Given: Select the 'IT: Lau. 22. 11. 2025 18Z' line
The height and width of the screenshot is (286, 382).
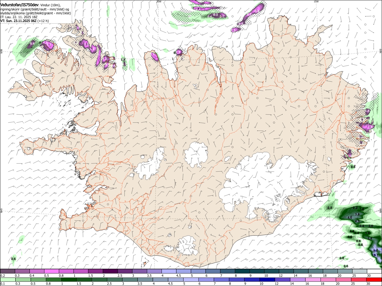Looking at the screenshot, I should (x=19, y=17).
